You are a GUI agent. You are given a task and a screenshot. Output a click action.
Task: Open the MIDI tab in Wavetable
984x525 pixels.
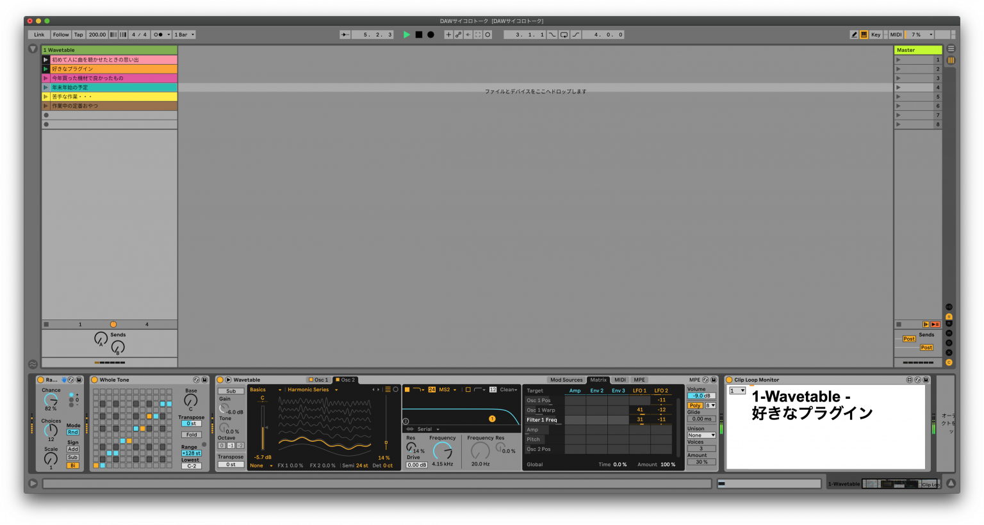[620, 380]
